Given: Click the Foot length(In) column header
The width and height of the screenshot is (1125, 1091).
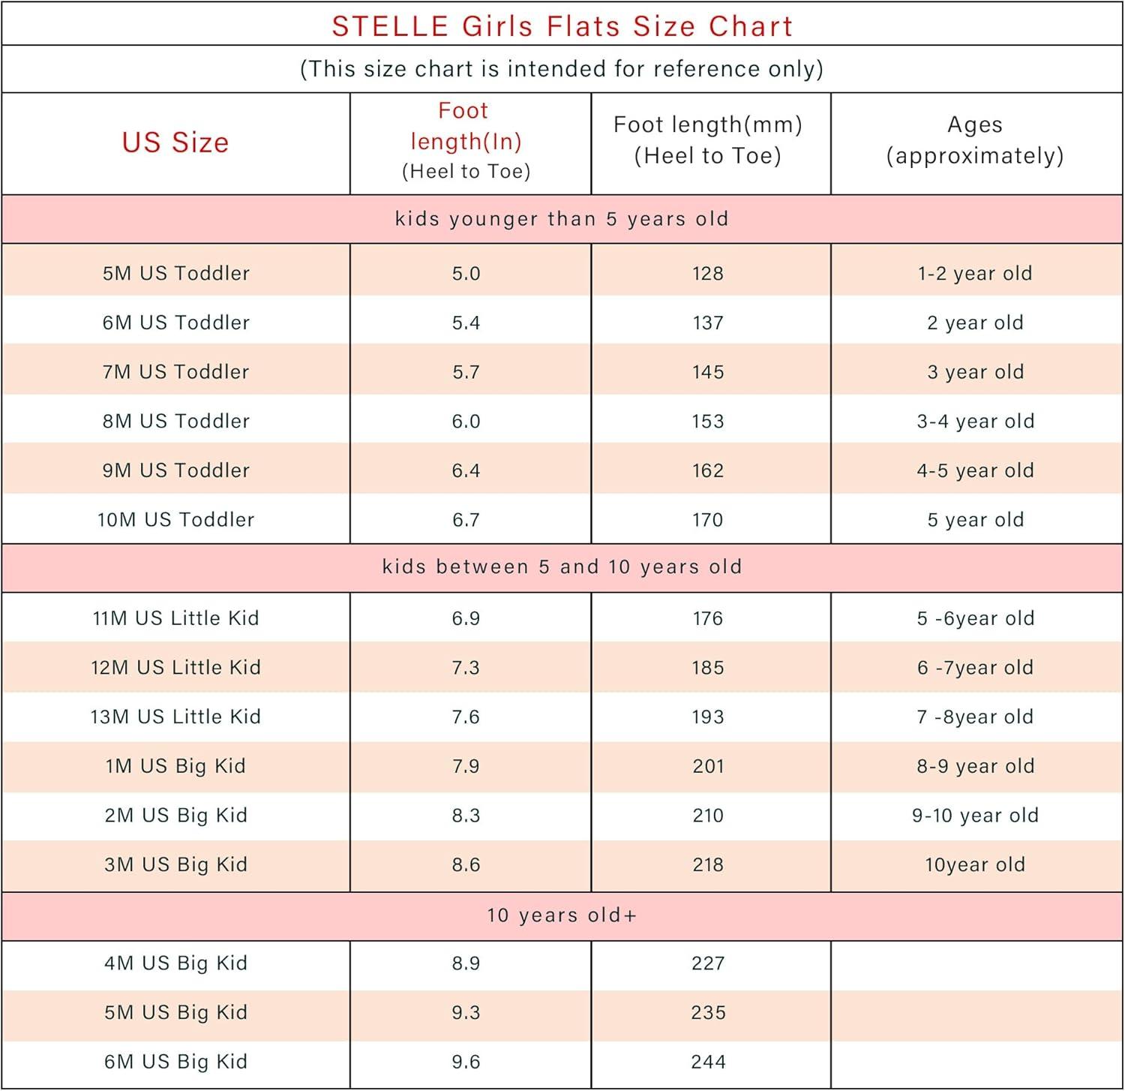Looking at the screenshot, I should pos(466,141).
